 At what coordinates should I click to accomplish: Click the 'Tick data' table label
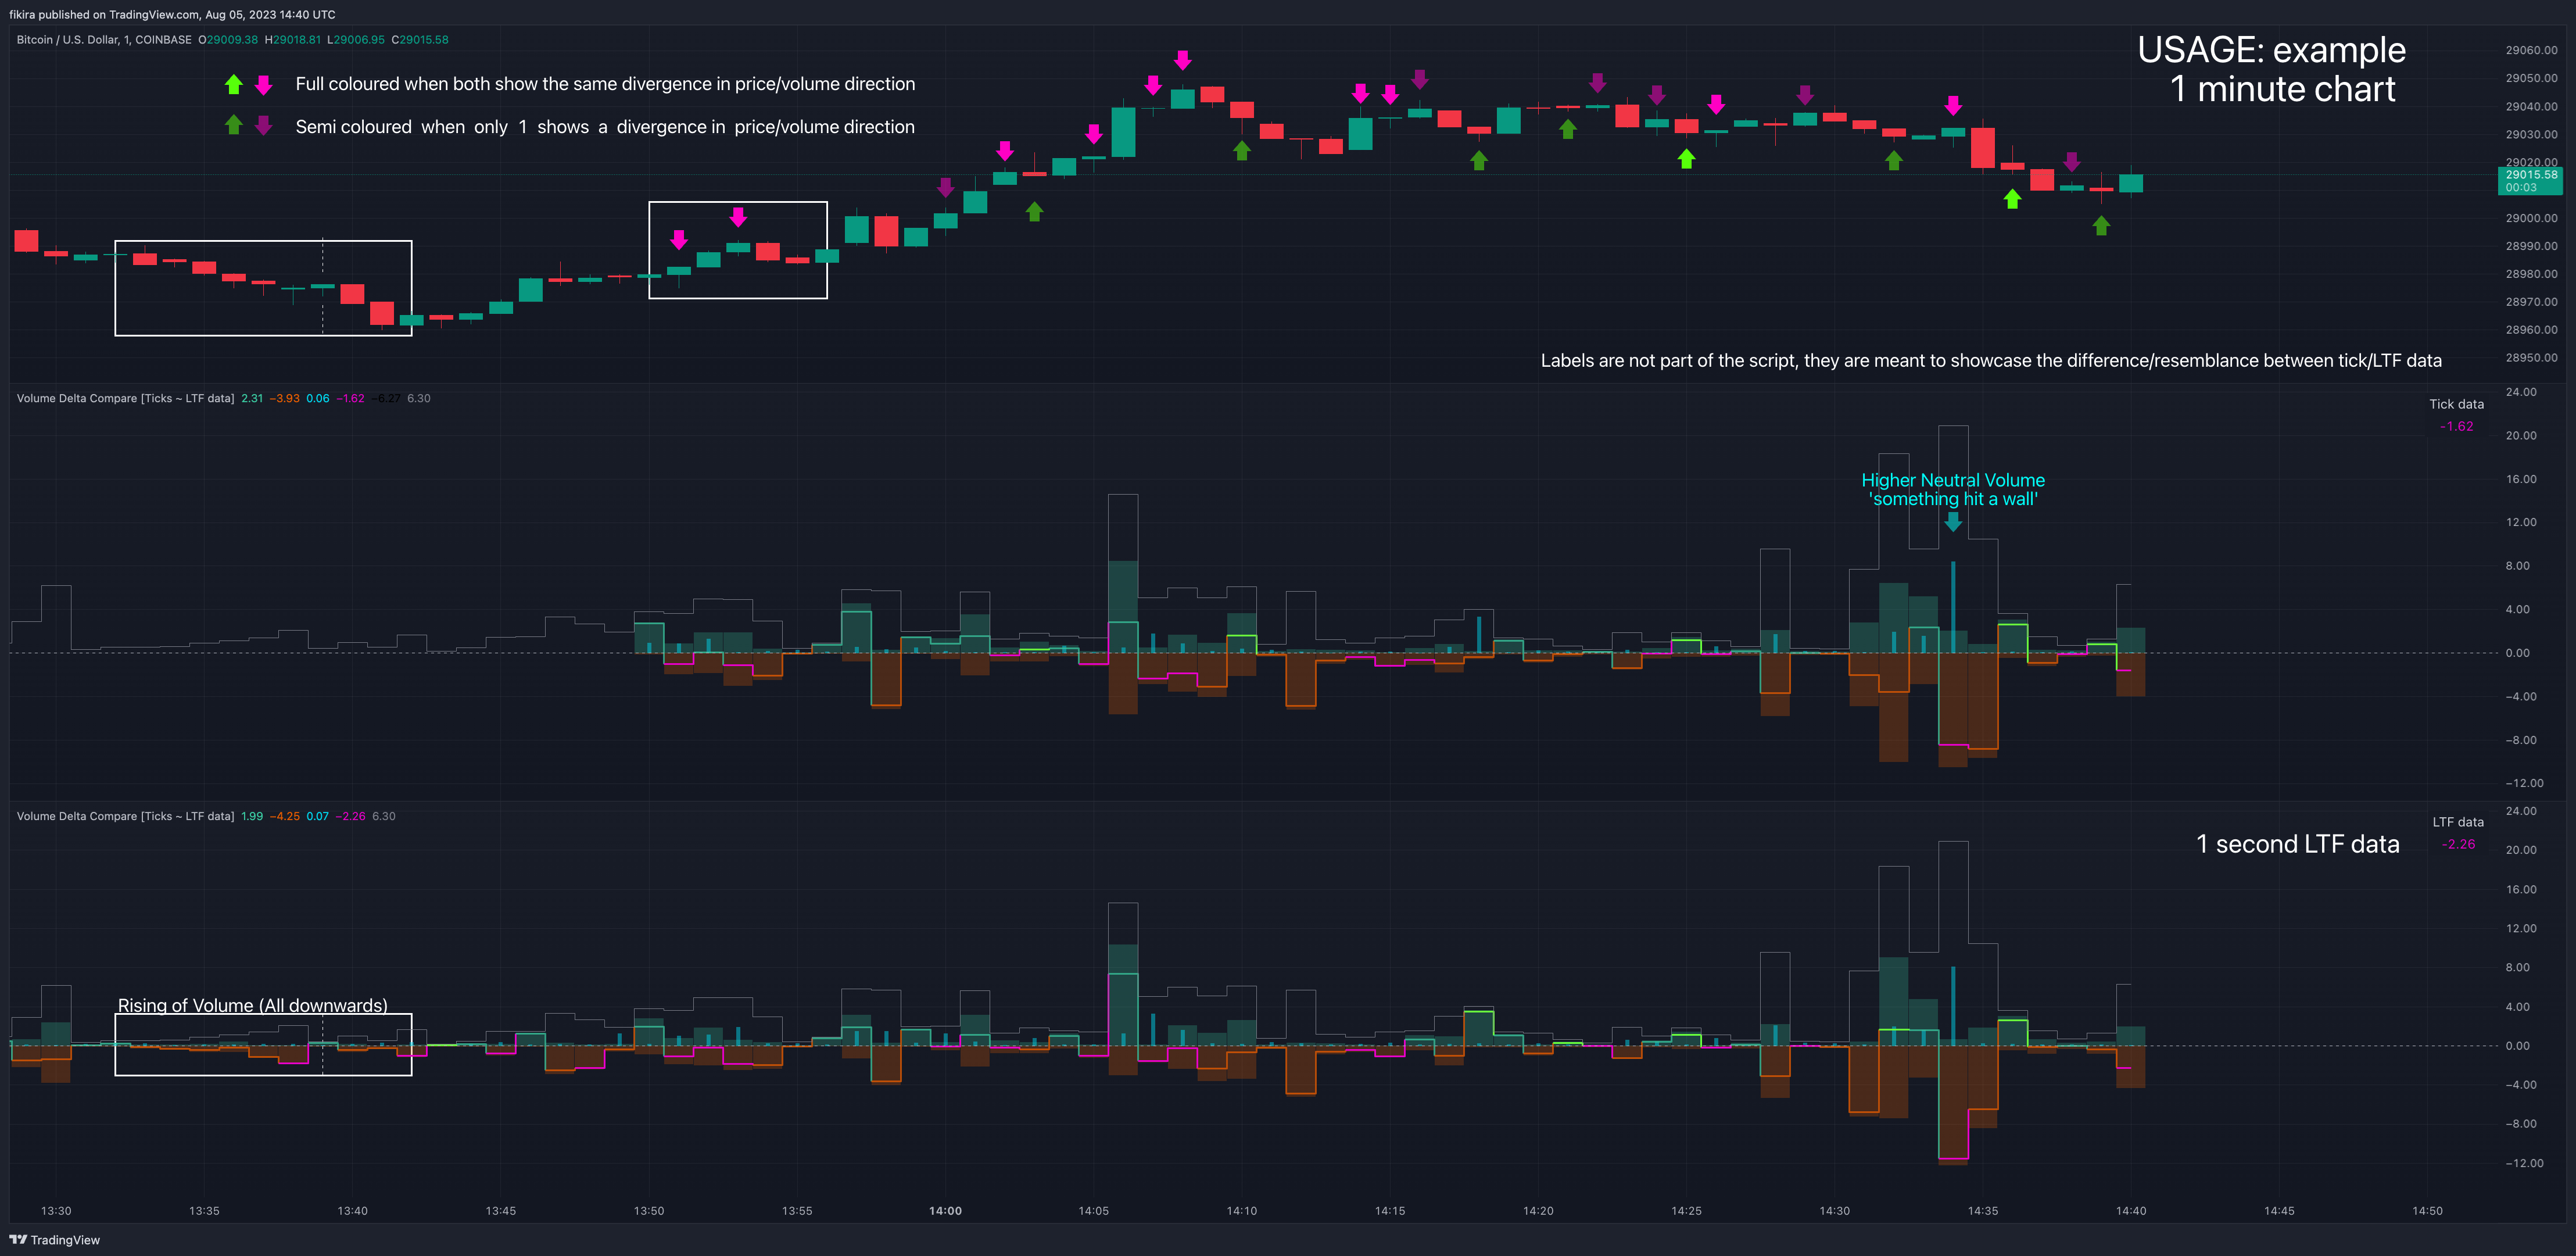coord(2456,404)
